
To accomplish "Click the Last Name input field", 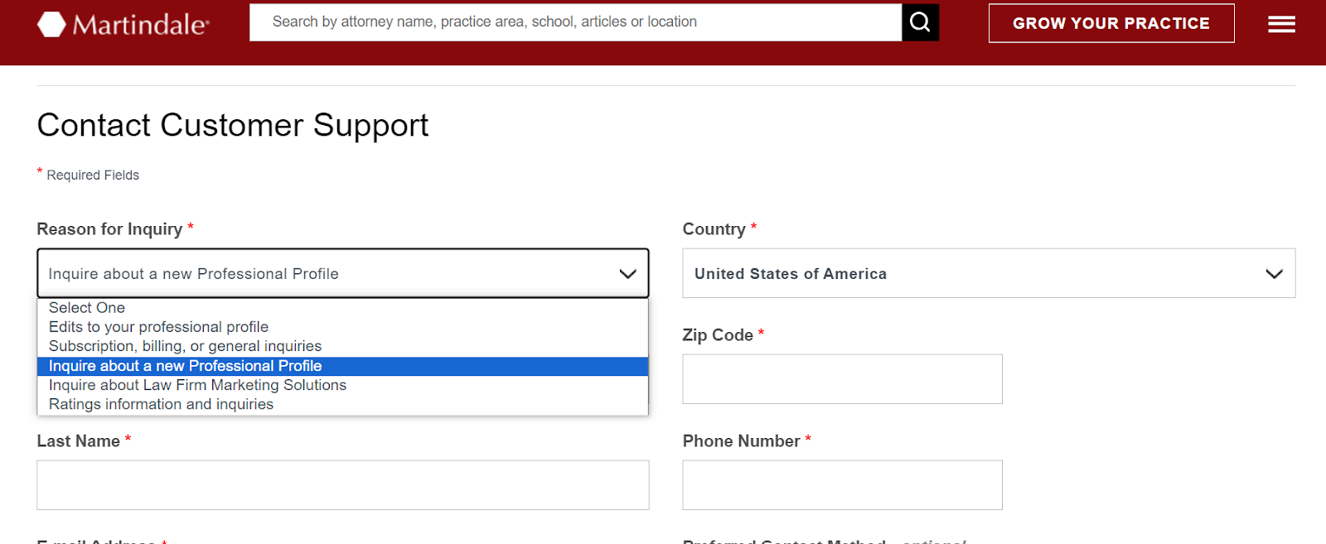I will click(x=343, y=485).
